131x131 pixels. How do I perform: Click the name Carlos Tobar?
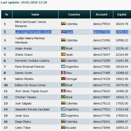click(x=23, y=128)
